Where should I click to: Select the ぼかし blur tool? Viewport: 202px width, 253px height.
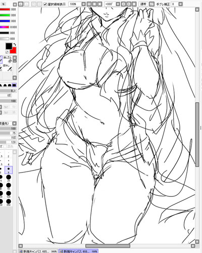click(x=8, y=67)
